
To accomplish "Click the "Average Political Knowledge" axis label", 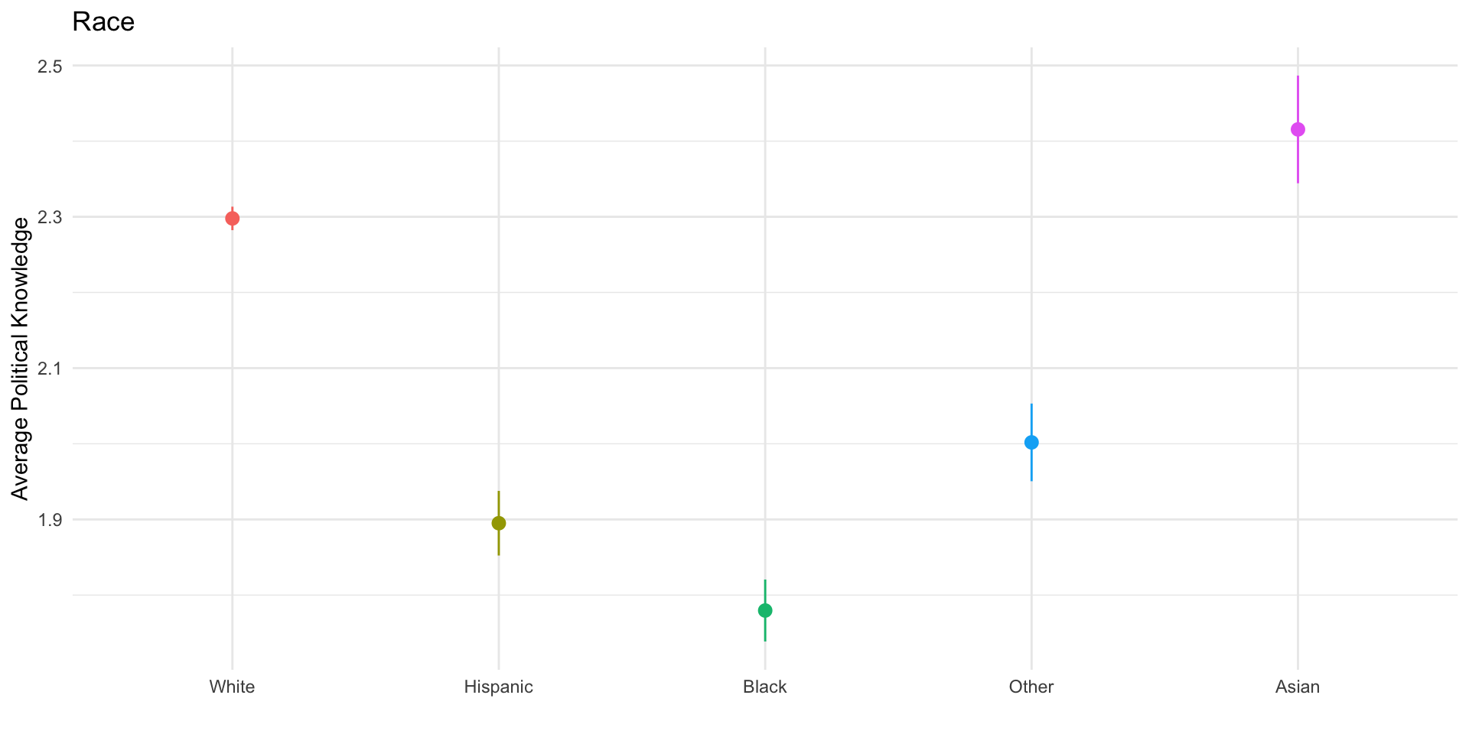I will coord(21,359).
